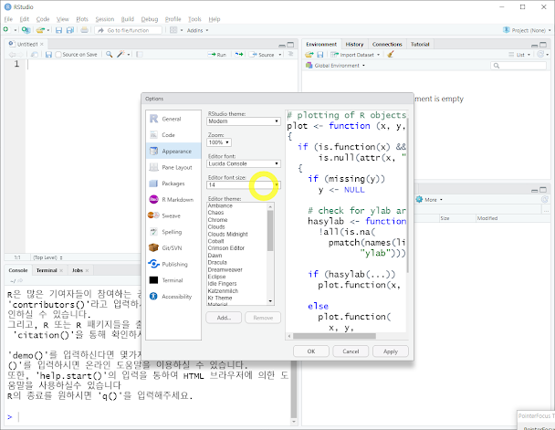555x430 pixels.
Task: Select the Dracula editor theme
Action: tap(217, 263)
